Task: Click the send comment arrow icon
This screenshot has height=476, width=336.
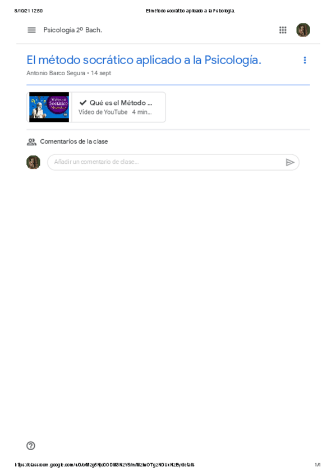Action: (290, 162)
